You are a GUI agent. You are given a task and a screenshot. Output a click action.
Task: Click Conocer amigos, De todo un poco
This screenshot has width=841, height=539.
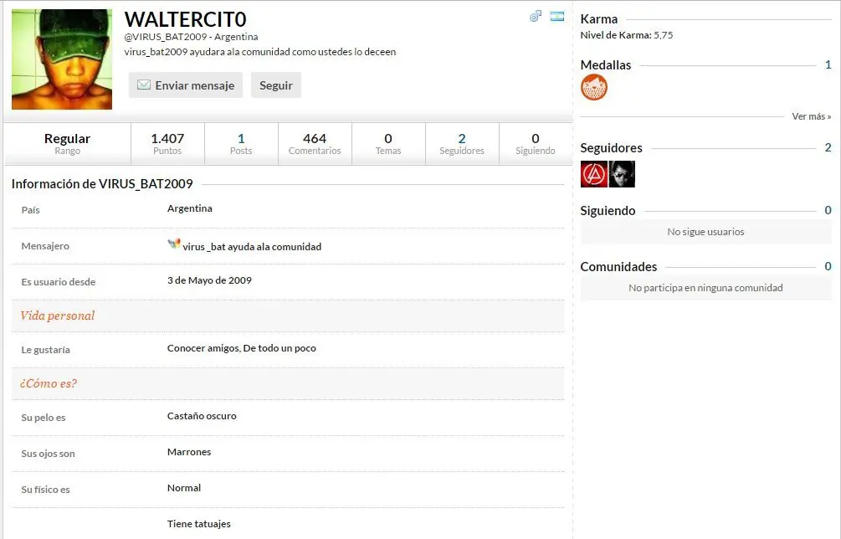[241, 348]
